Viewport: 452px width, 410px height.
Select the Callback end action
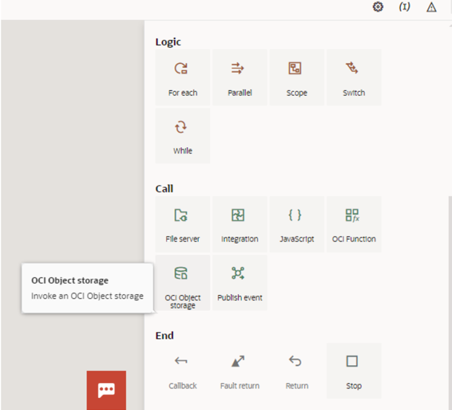(x=182, y=371)
